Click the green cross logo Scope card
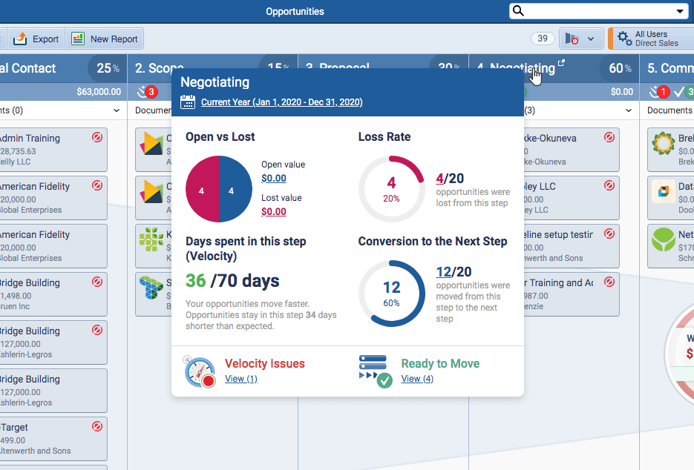Image resolution: width=694 pixels, height=470 pixels. 151,239
